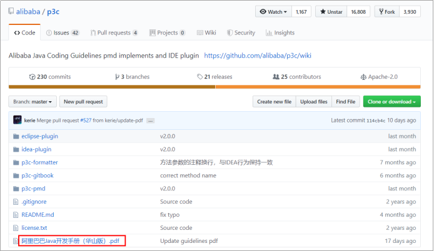
Task: Expand commit message ellipsis button
Action: coord(150,121)
